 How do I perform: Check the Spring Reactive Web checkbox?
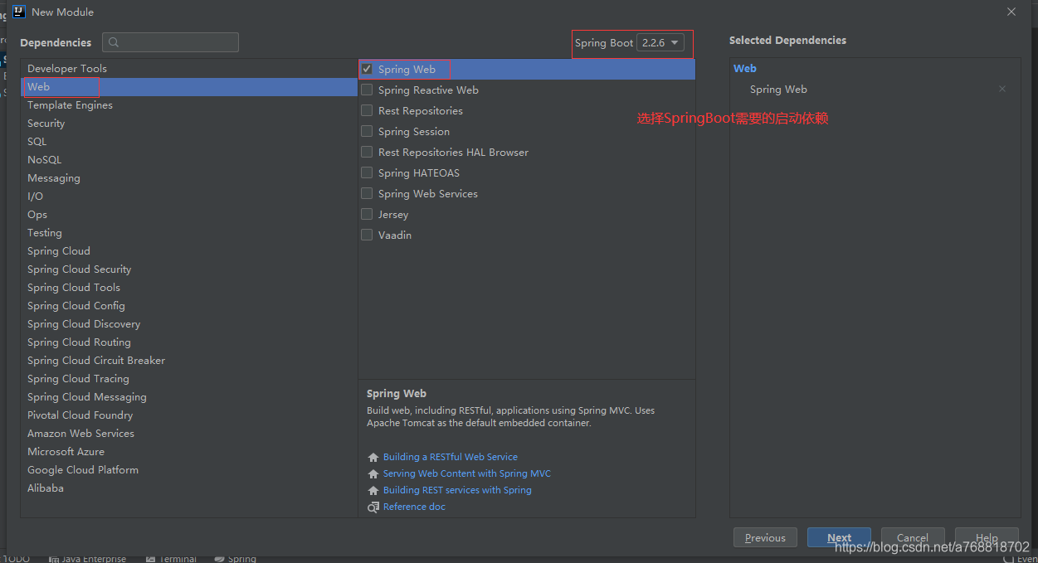point(367,90)
